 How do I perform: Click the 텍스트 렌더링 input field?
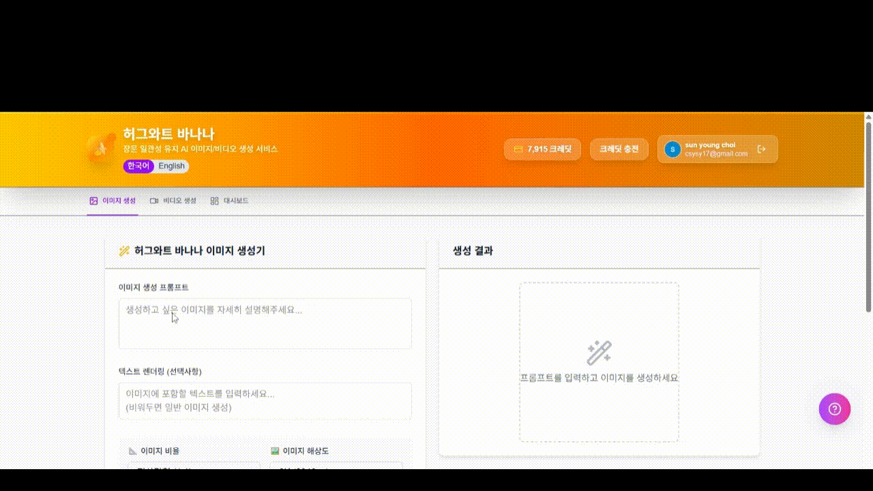tap(265, 401)
